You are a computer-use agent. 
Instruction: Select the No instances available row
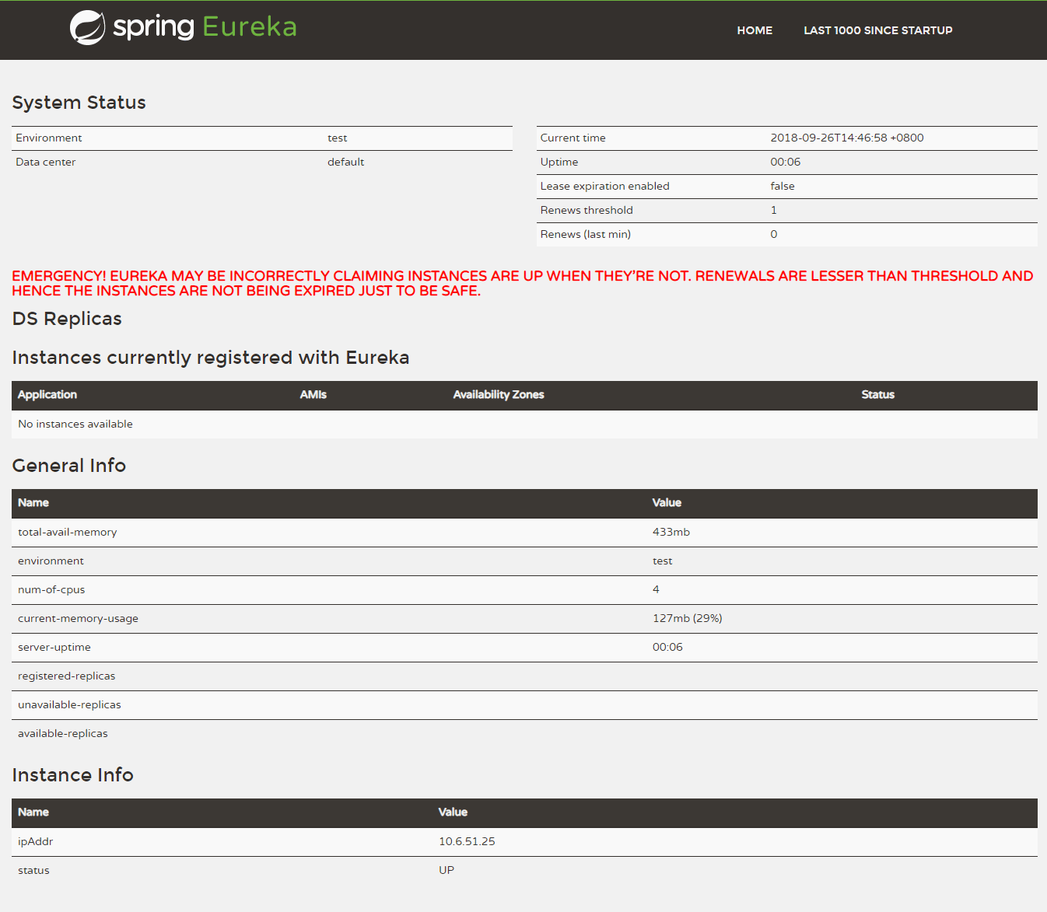tap(524, 425)
